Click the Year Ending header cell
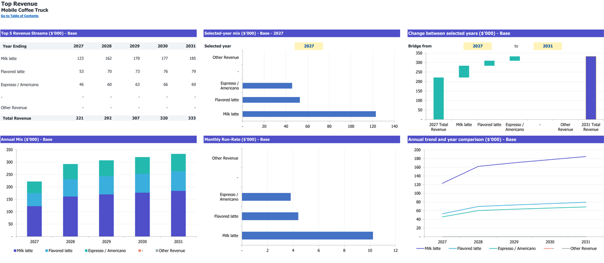This screenshot has width=604, height=263. pos(15,46)
